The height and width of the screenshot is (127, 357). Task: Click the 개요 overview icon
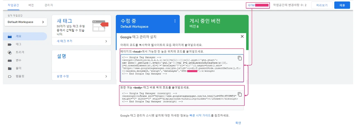point(10,36)
